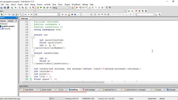
Task: Click the WINDOWS-1252 encoding status entry
Action: click(88, 99)
